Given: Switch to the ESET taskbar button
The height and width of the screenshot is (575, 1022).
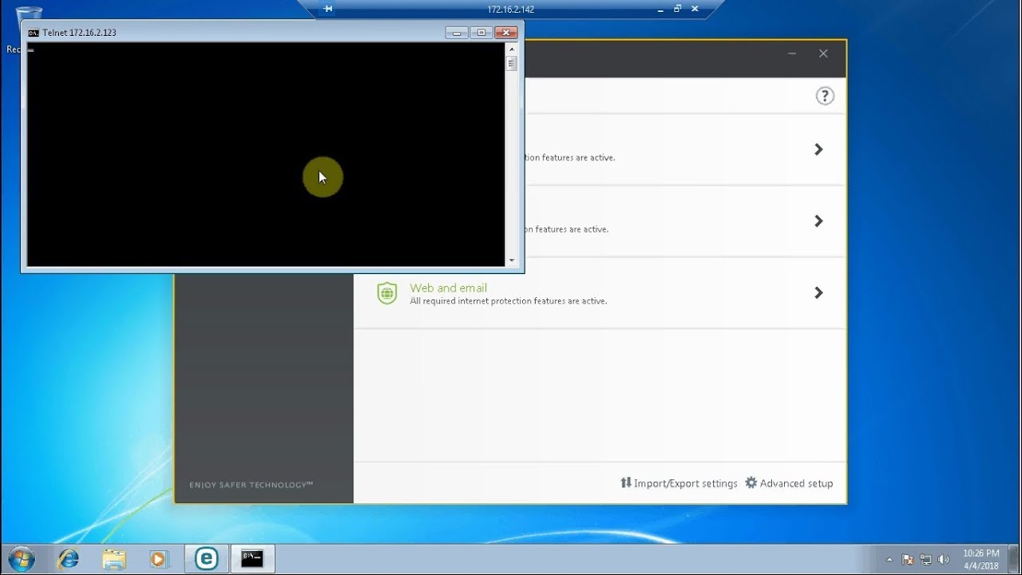Looking at the screenshot, I should click(207, 559).
